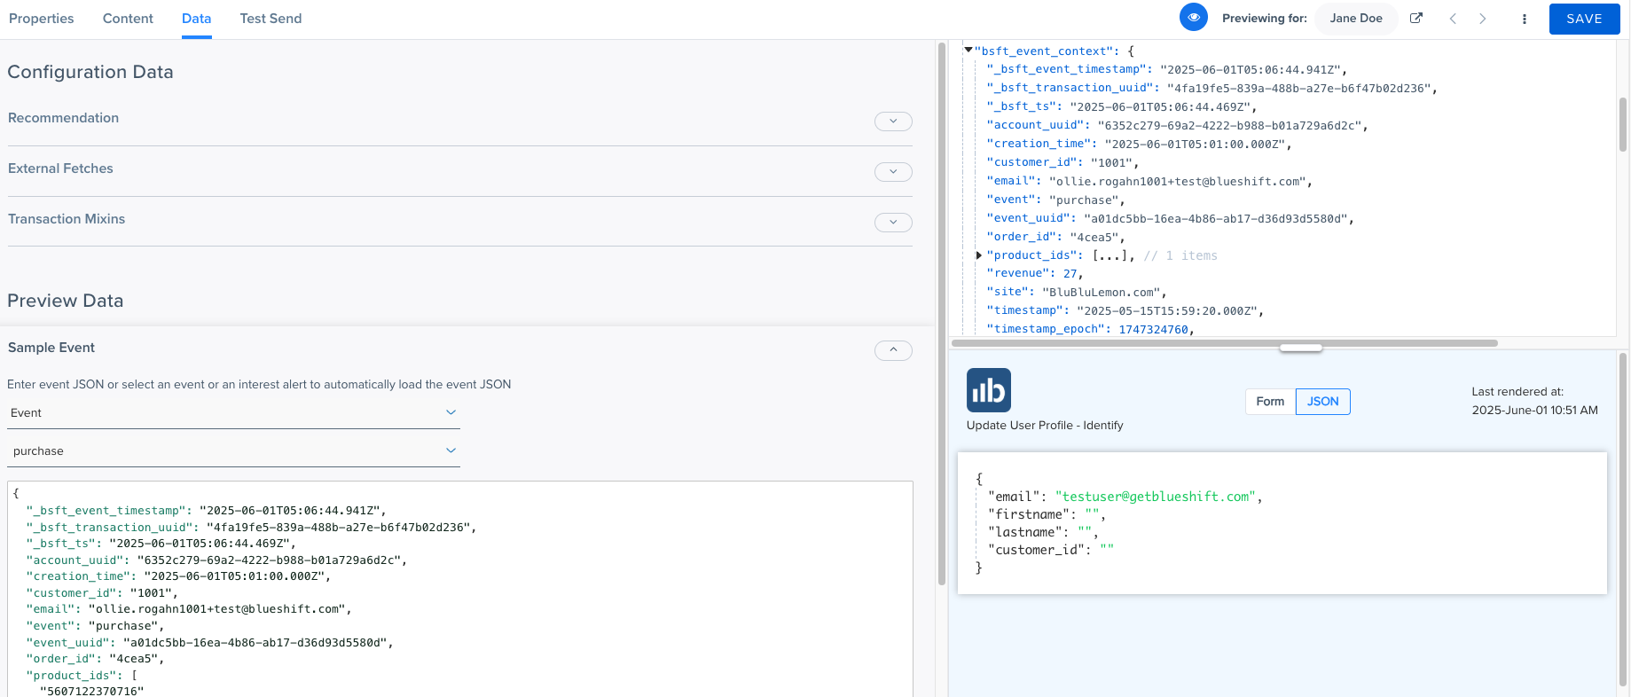Screen dimensions: 1631x697
Task: Open the purchase event dropdown
Action: tap(233, 451)
